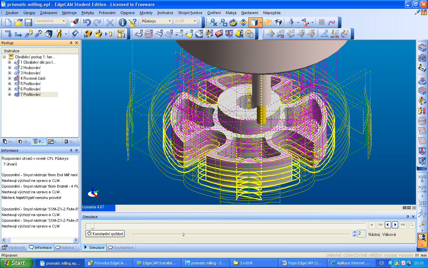Expand instruction 1 Obrábění děr
428x268 pixels.
coord(9,62)
